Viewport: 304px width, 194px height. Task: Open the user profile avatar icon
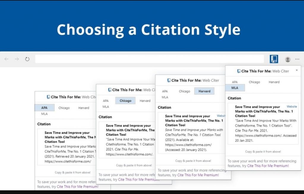[287, 59]
